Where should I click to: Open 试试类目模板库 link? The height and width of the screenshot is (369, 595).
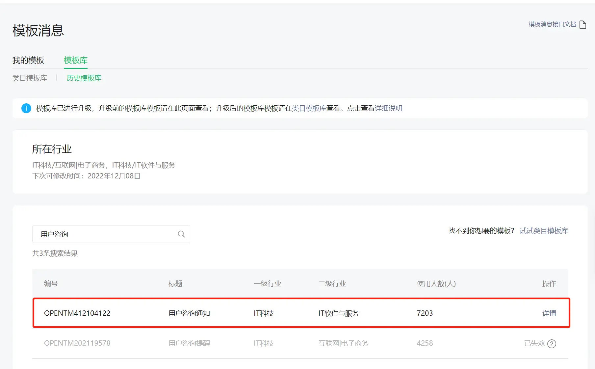(x=543, y=230)
